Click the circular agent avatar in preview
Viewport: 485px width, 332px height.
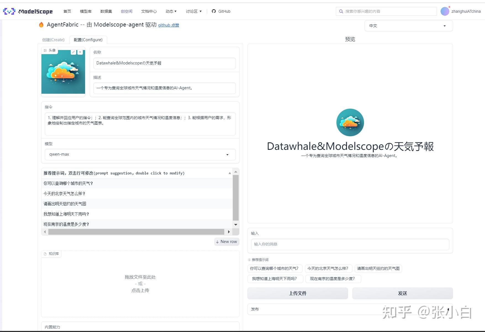(x=350, y=122)
